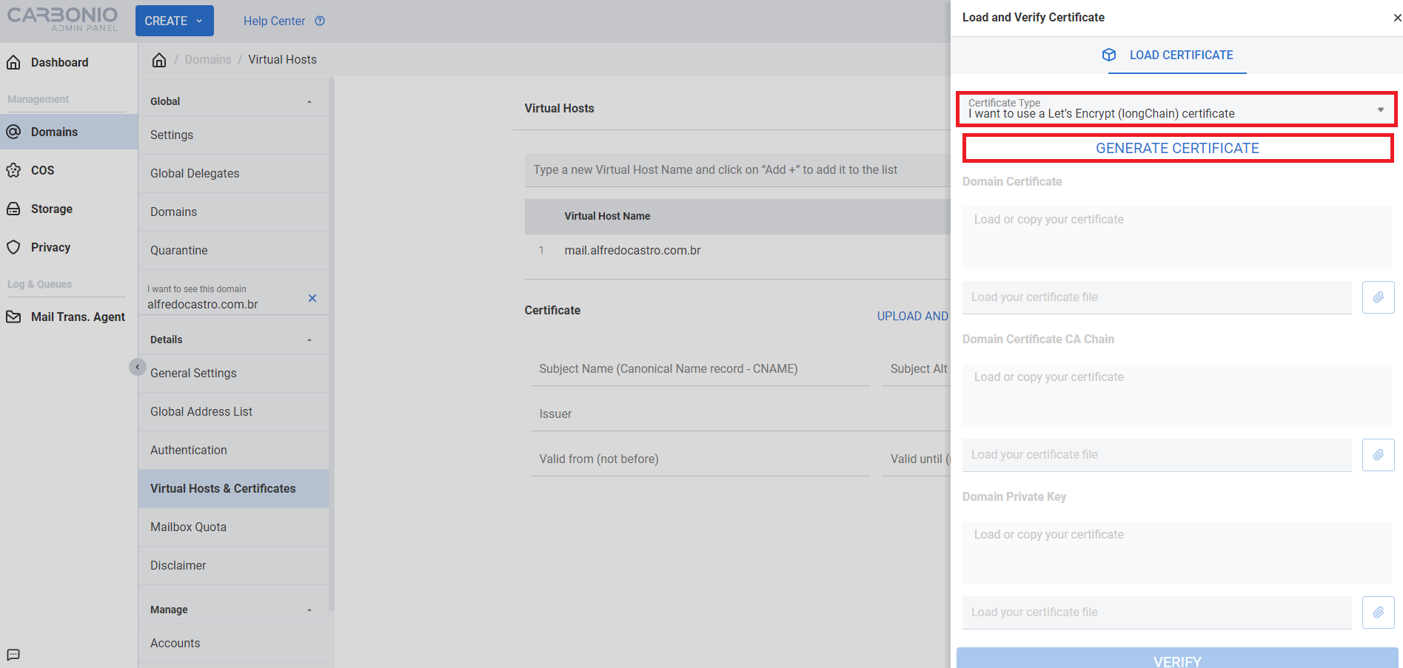Screen dimensions: 1403x668
Task: Click the Domains at-sign icon
Action: pyautogui.click(x=13, y=132)
